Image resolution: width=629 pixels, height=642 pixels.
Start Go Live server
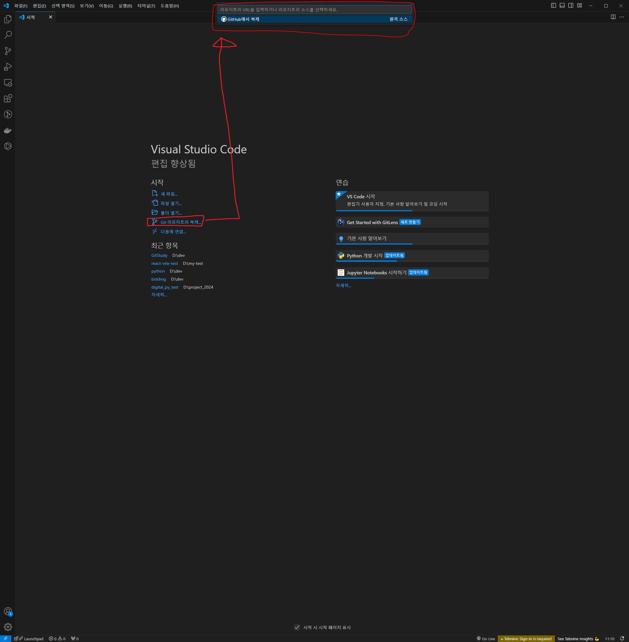[486, 639]
